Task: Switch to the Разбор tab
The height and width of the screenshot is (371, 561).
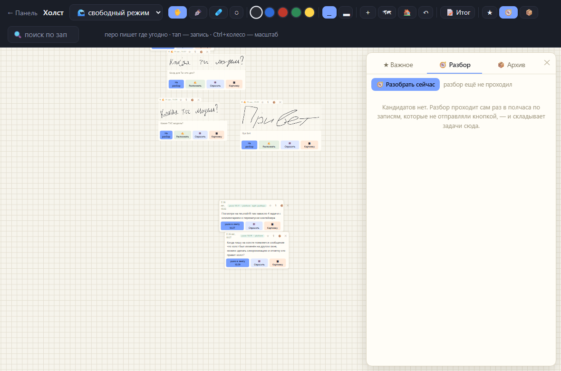Action: 455,65
